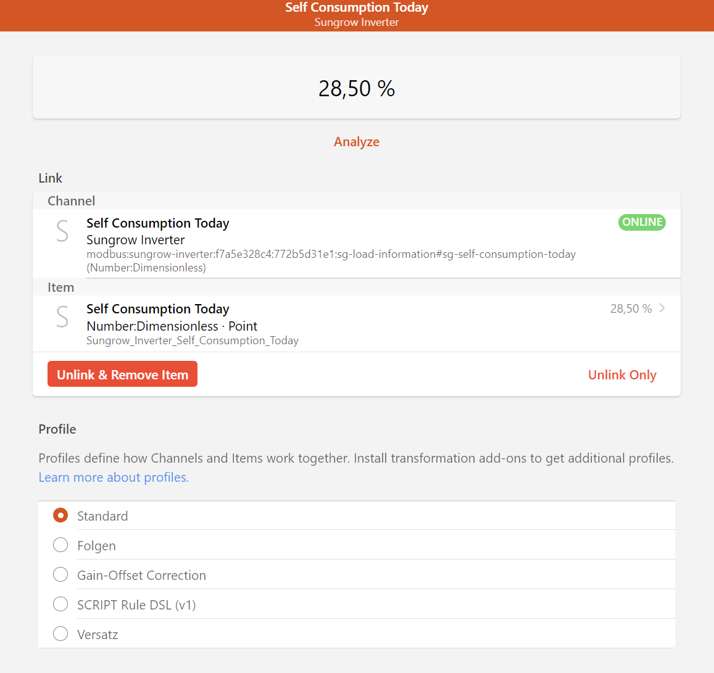Click the channel UID text modbus:sungrow-inverter

pyautogui.click(x=331, y=254)
